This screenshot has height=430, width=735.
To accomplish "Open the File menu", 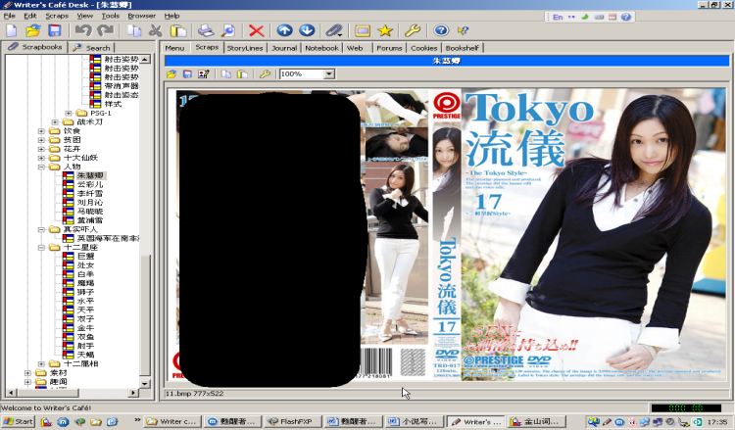I will (x=10, y=16).
